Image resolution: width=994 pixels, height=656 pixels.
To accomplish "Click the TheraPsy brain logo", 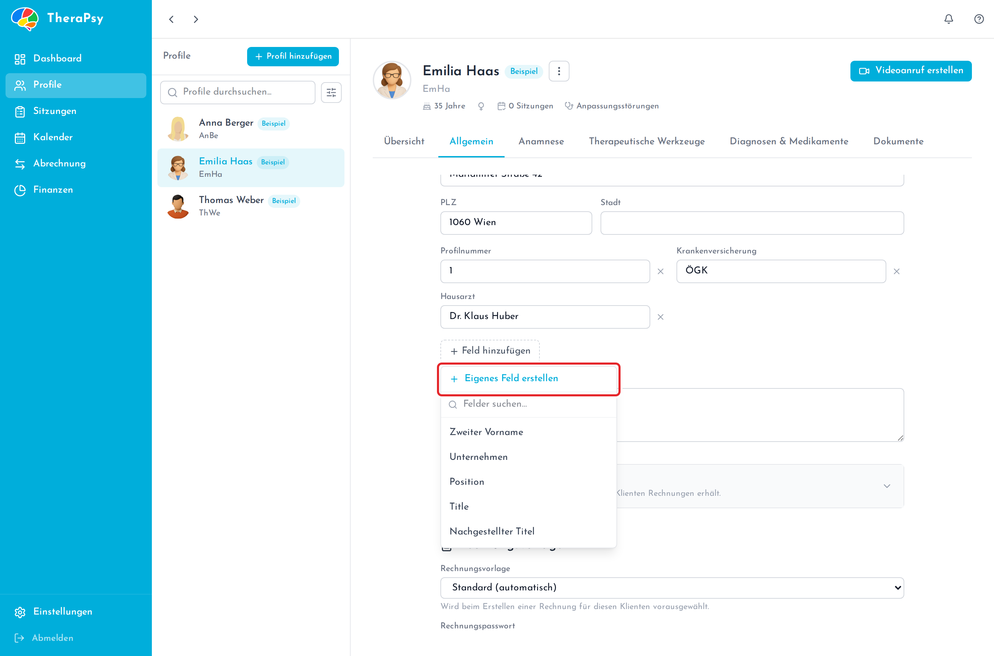I will pos(25,18).
